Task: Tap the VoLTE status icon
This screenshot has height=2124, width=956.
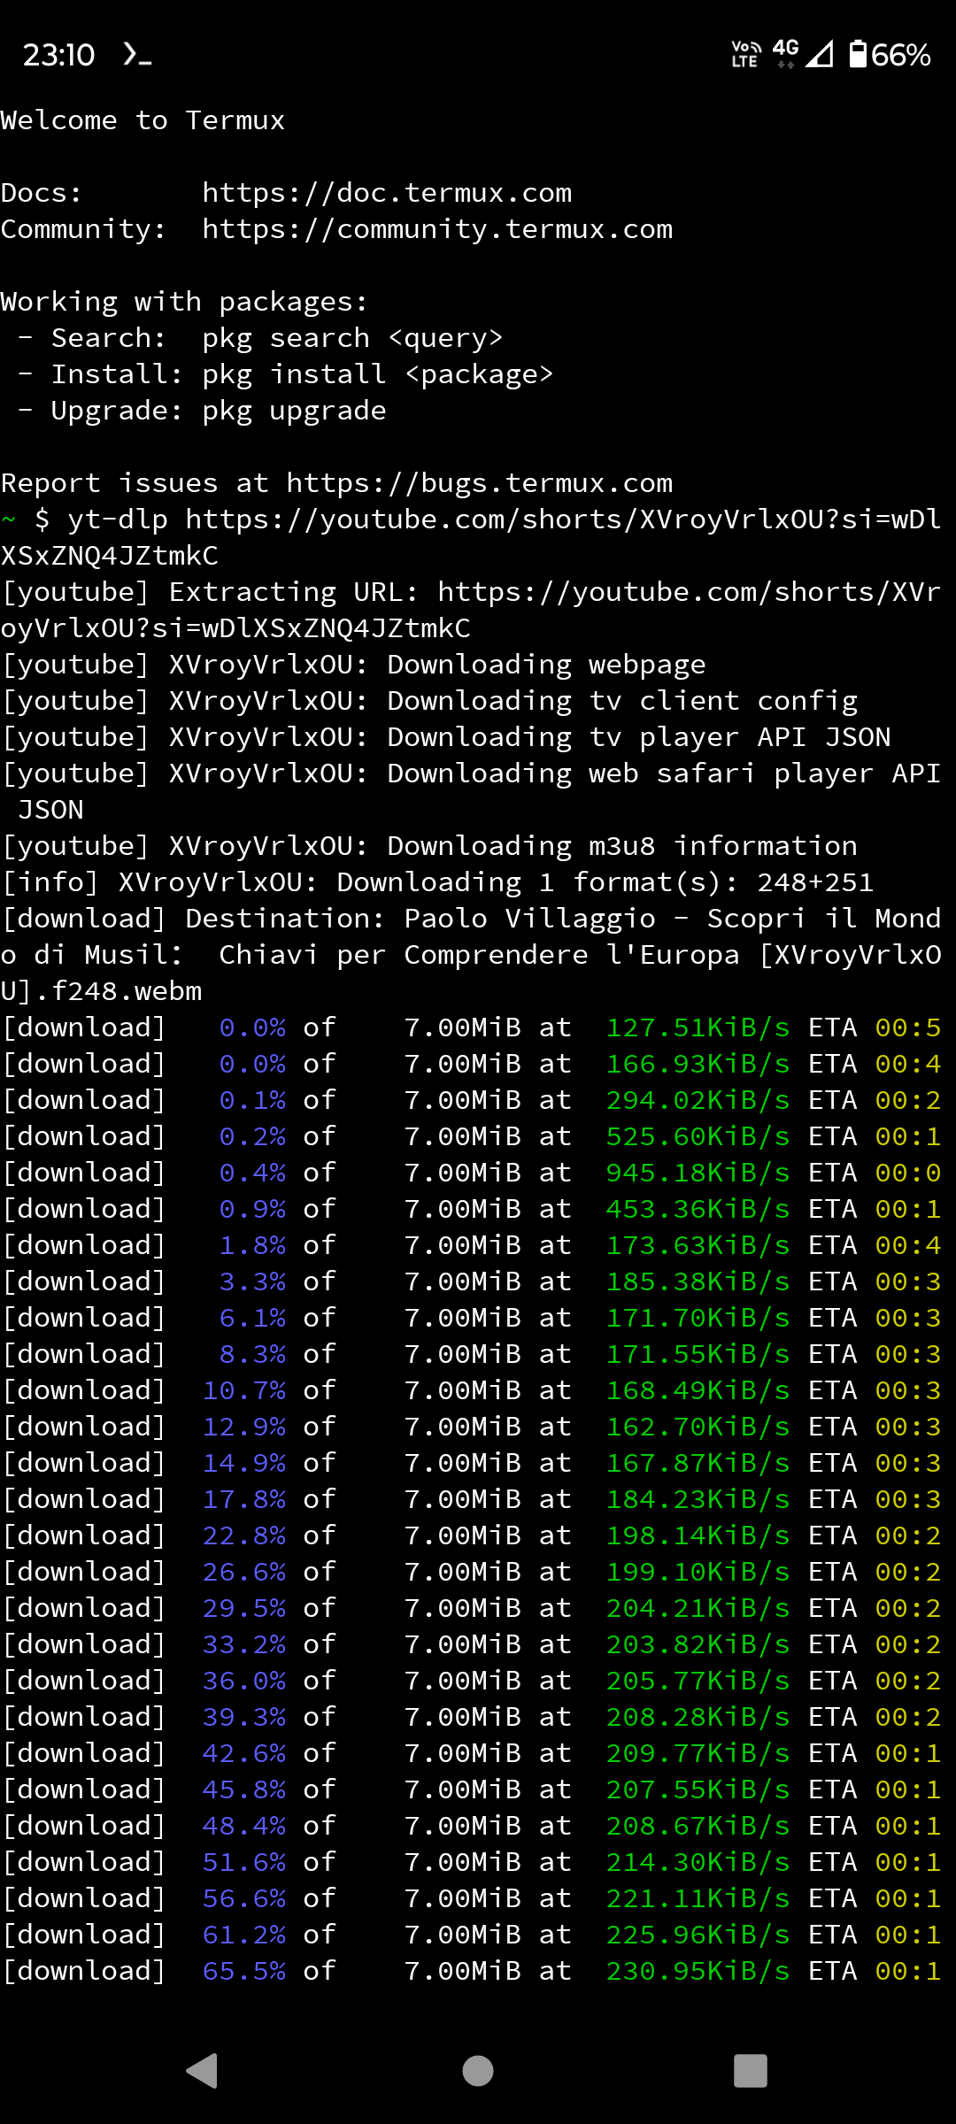Action: pos(744,55)
